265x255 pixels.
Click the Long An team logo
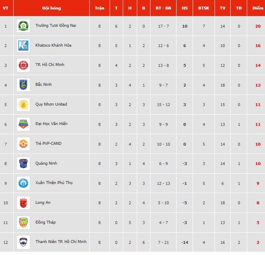click(23, 203)
